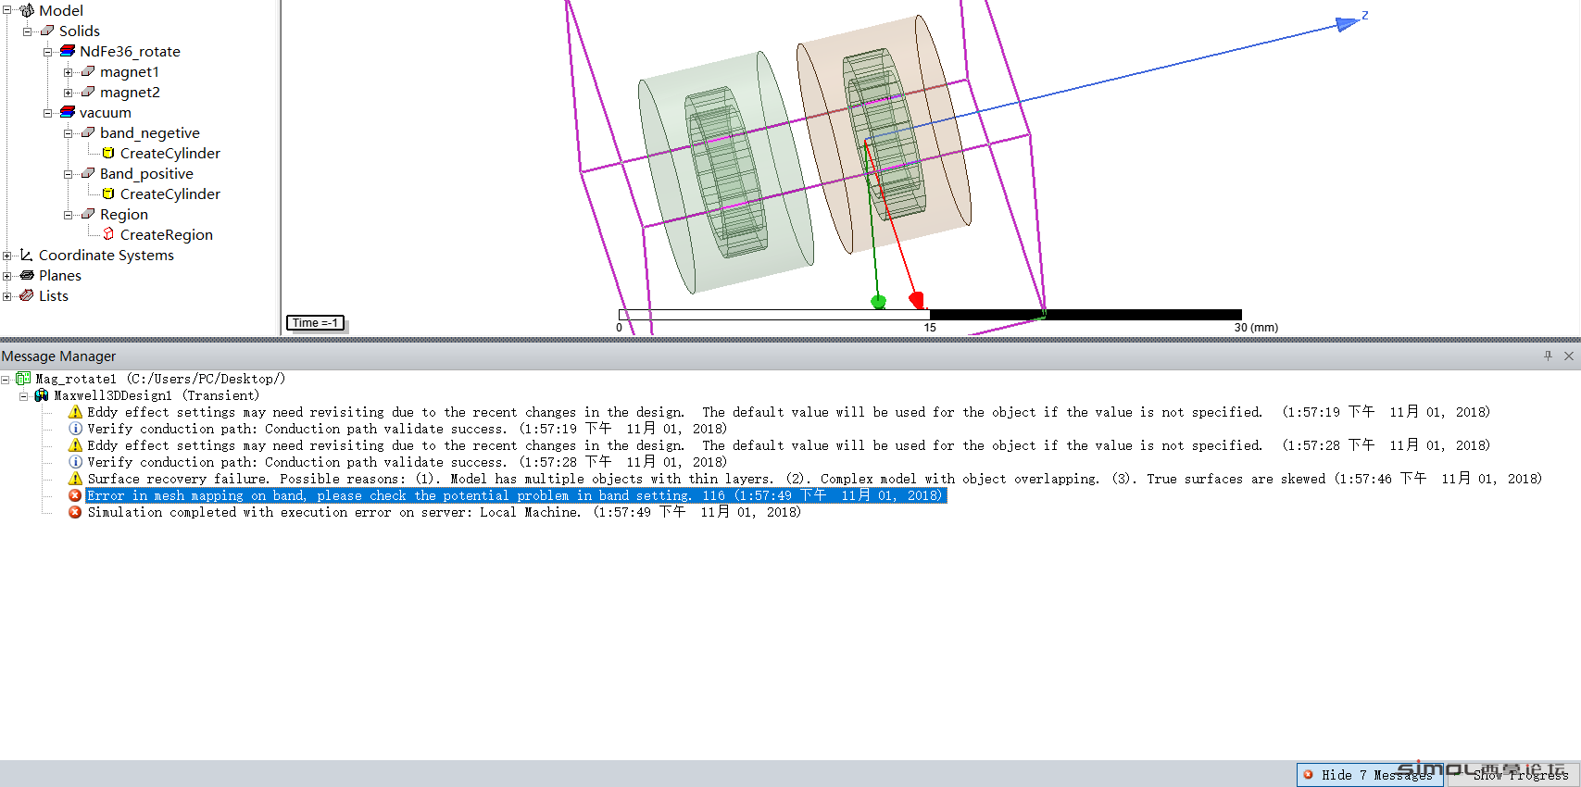
Task: Select Simulation completed with execution error message
Action: pyautogui.click(x=445, y=512)
